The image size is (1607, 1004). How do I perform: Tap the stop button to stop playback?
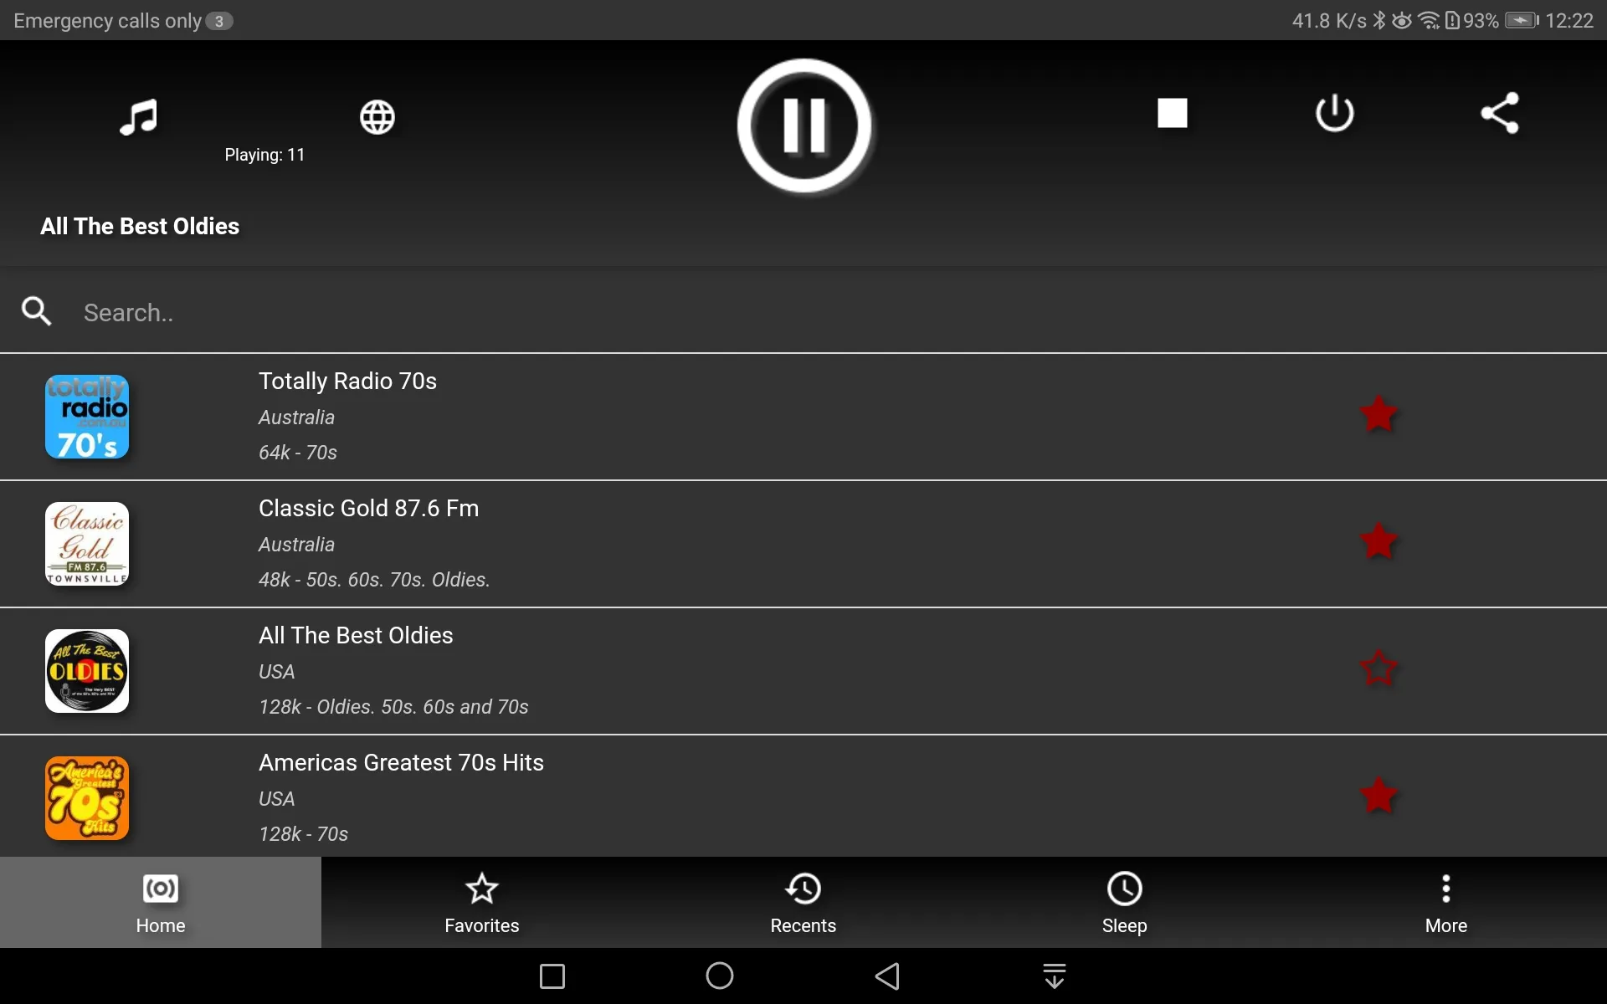(x=1171, y=112)
